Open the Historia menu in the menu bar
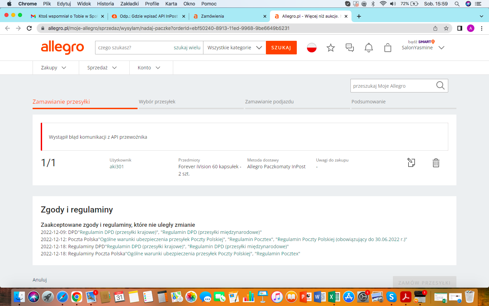 pyautogui.click(x=105, y=4)
